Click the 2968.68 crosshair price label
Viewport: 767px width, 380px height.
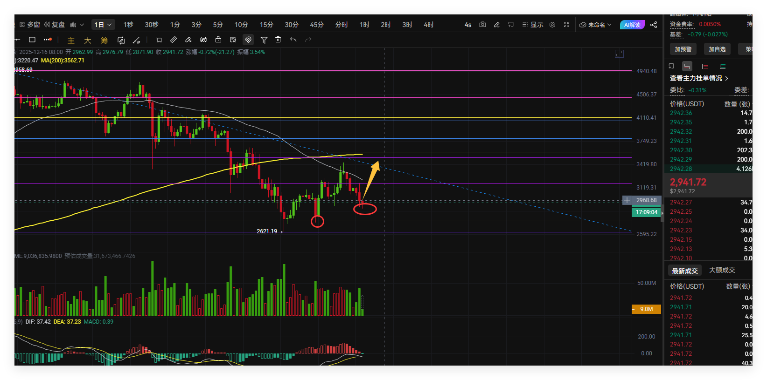click(x=646, y=200)
